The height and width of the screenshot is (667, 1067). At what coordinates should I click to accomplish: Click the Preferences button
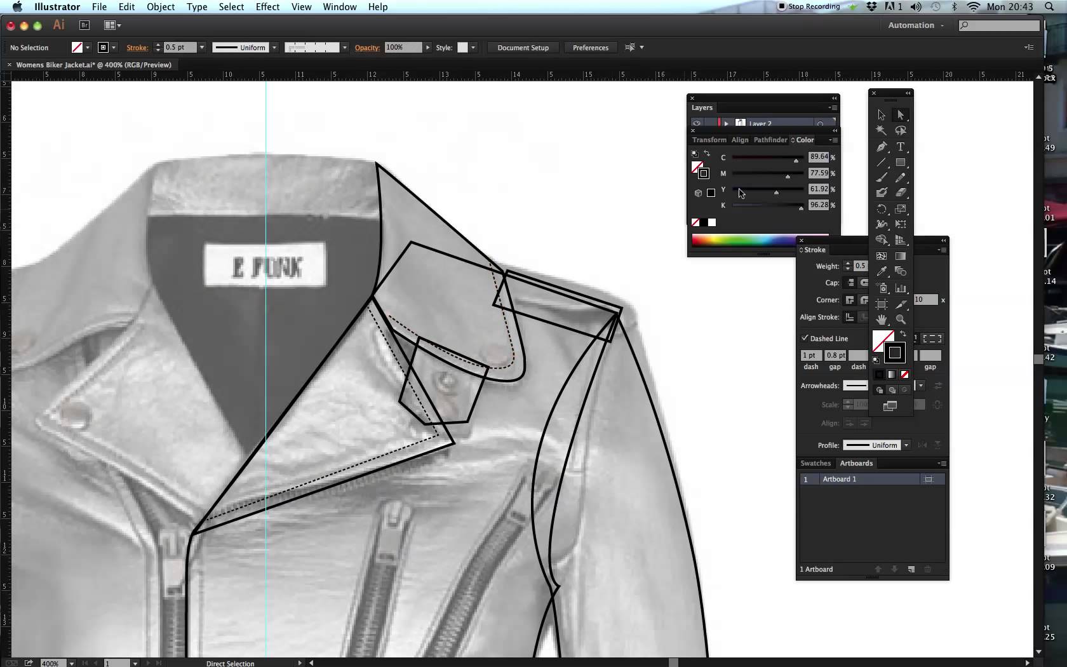[x=590, y=48]
